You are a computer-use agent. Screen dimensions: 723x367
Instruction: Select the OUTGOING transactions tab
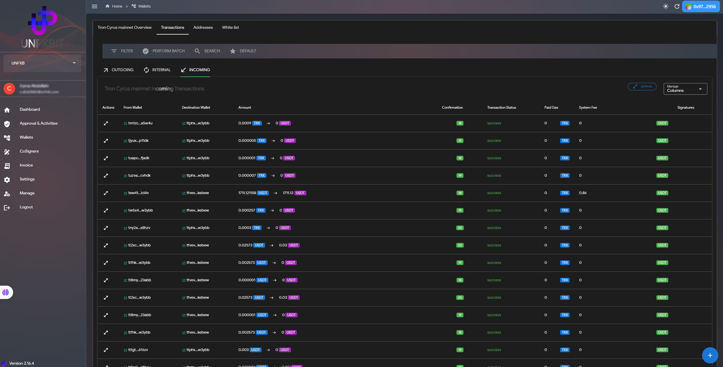click(x=118, y=70)
